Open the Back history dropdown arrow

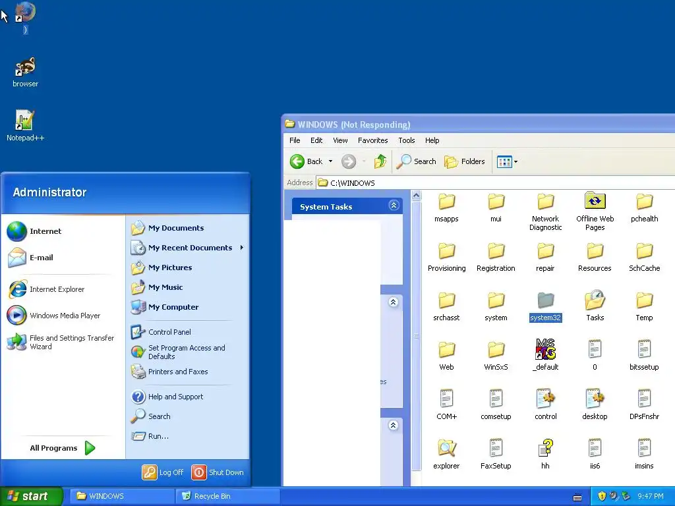[331, 161]
